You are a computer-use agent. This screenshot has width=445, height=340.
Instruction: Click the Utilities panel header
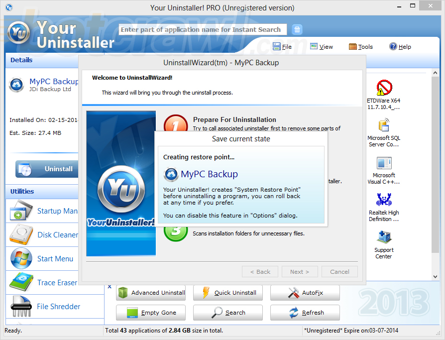[x=42, y=191]
